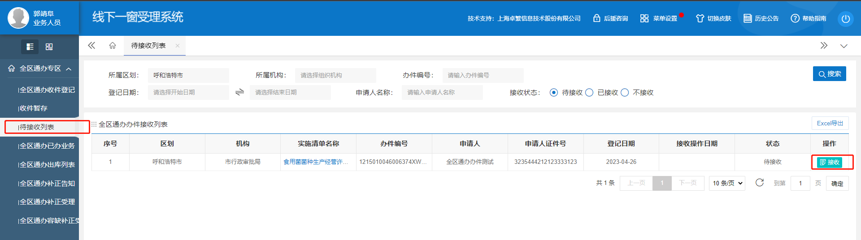Open 全区通办已办业务 menu item

[x=47, y=146]
